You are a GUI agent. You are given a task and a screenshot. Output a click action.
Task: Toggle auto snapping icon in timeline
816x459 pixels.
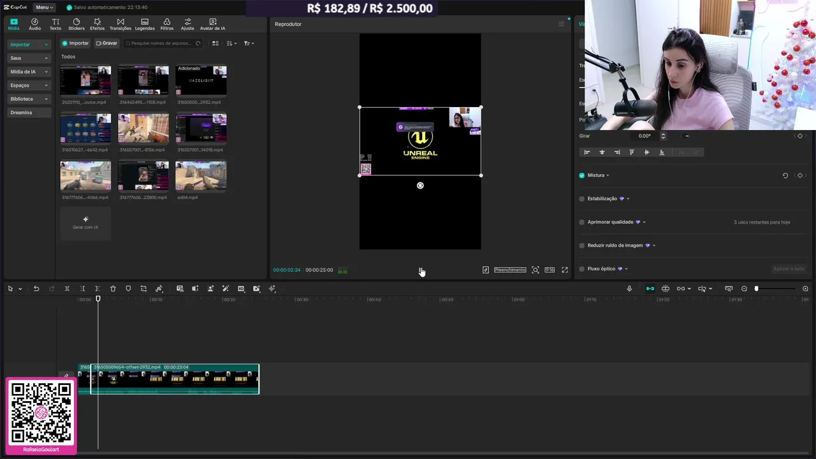(x=666, y=289)
